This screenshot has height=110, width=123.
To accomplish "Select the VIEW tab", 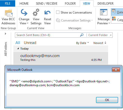I will coord(86,4).
